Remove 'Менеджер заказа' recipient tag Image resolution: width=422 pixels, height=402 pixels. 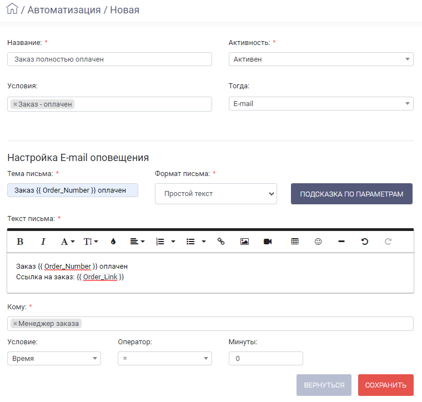tap(15, 323)
